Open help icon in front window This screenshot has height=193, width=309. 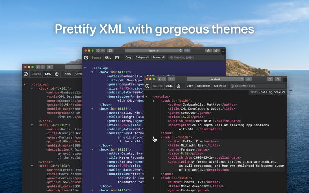click(147, 86)
